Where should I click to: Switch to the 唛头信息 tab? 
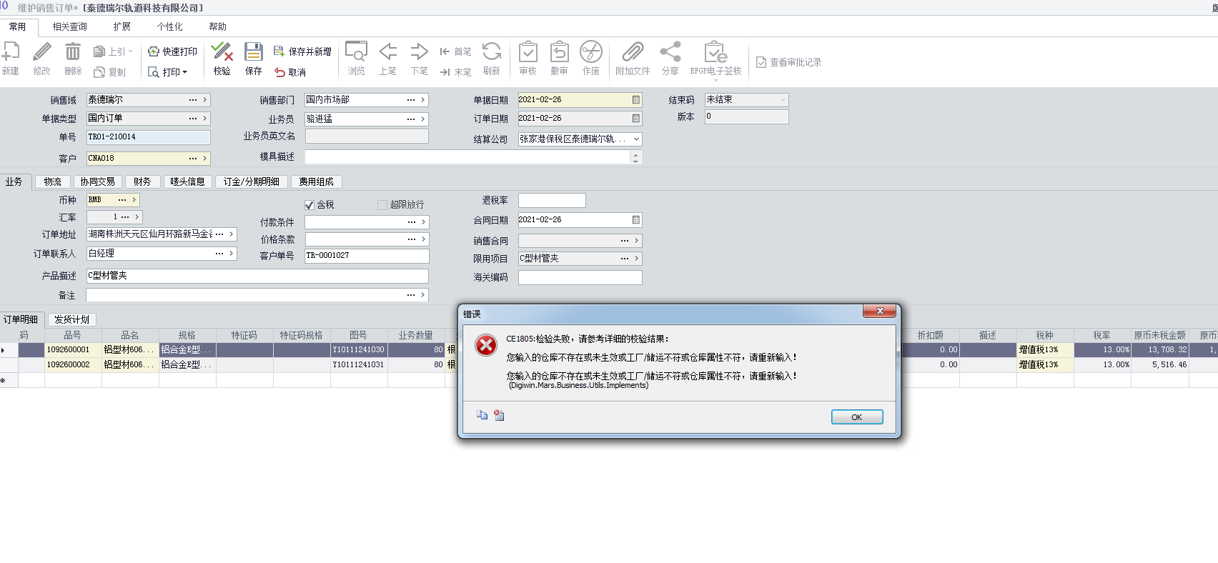[x=188, y=181]
